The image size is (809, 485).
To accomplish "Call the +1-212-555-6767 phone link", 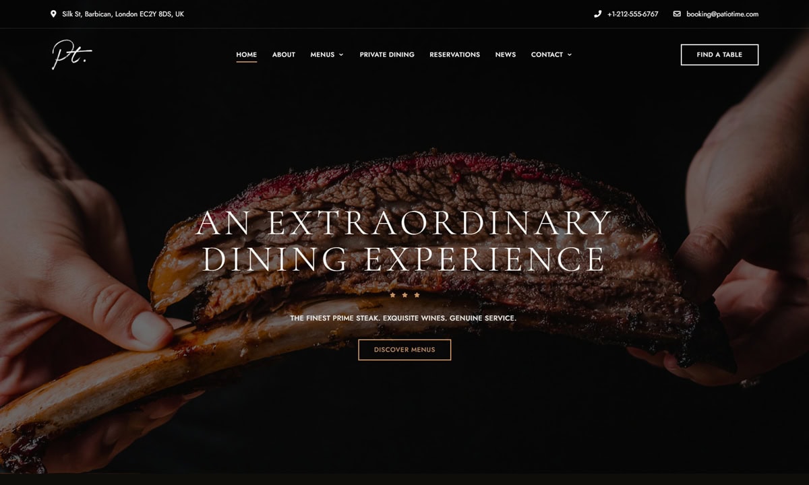I will (x=632, y=13).
